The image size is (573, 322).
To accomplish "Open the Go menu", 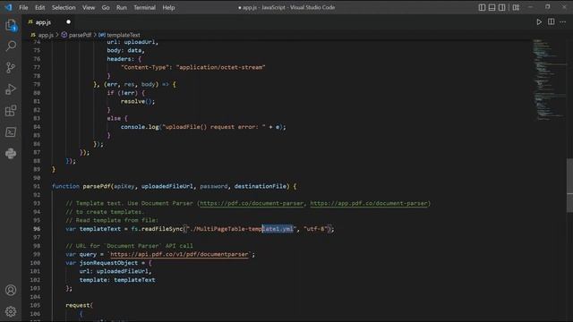I will coord(106,7).
